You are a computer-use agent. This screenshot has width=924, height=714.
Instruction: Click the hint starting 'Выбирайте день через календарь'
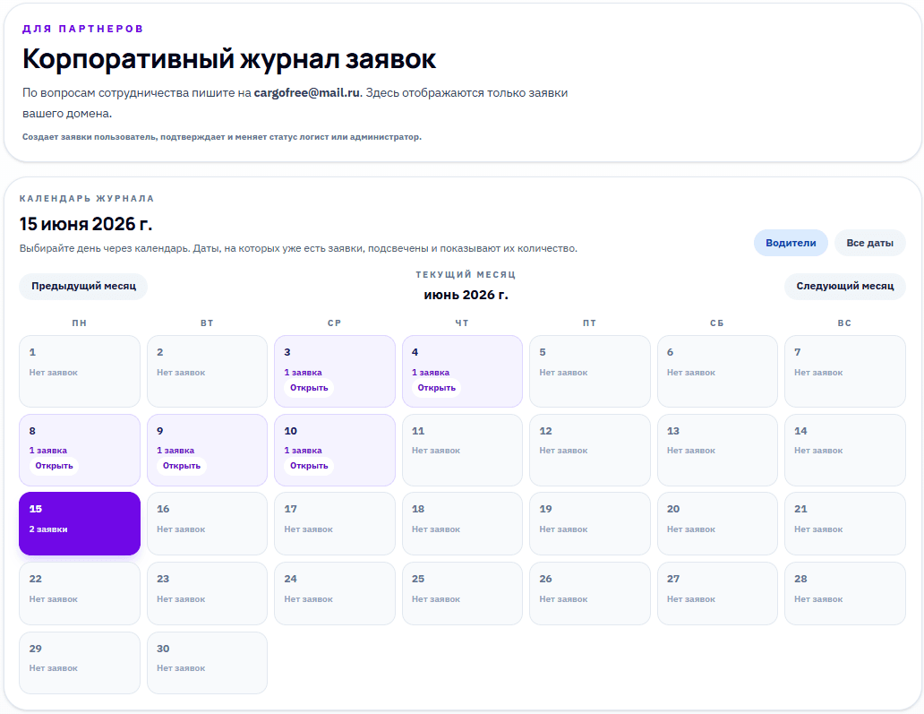pyautogui.click(x=298, y=248)
